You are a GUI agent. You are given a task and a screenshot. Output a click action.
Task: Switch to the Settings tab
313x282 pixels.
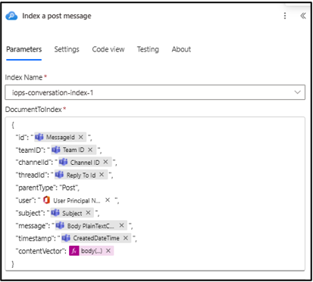click(x=67, y=49)
